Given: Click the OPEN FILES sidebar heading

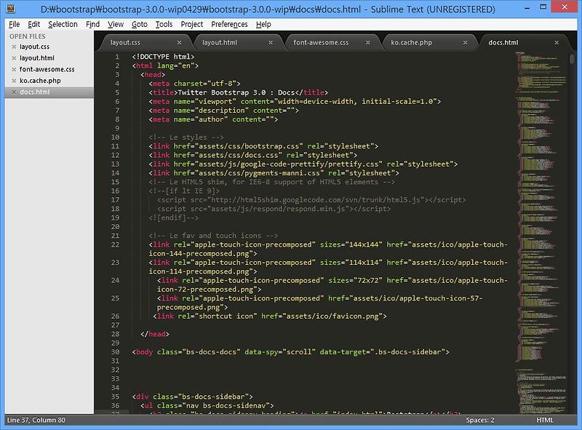Looking at the screenshot, I should pyautogui.click(x=28, y=36).
